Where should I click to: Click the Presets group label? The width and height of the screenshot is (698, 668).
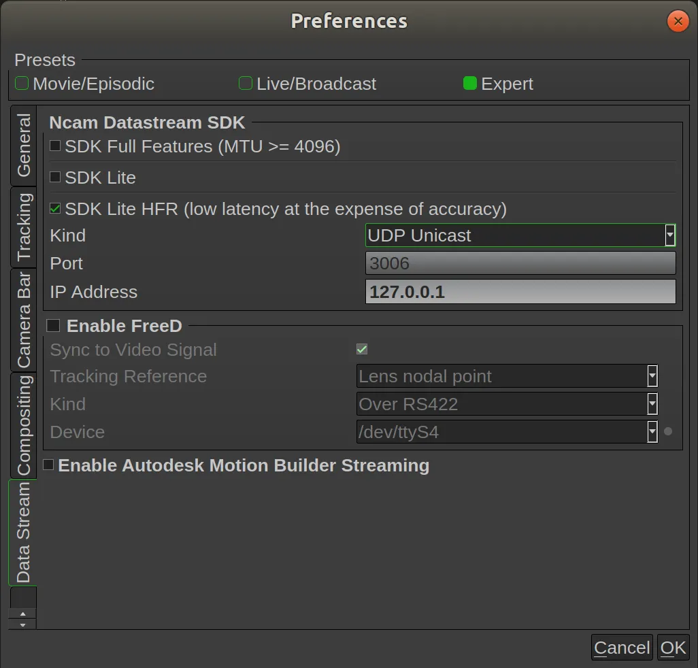coord(45,60)
